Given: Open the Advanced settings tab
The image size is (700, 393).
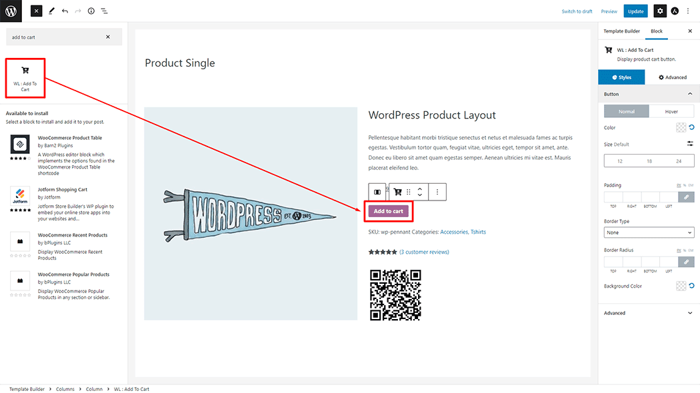Looking at the screenshot, I should pyautogui.click(x=673, y=77).
